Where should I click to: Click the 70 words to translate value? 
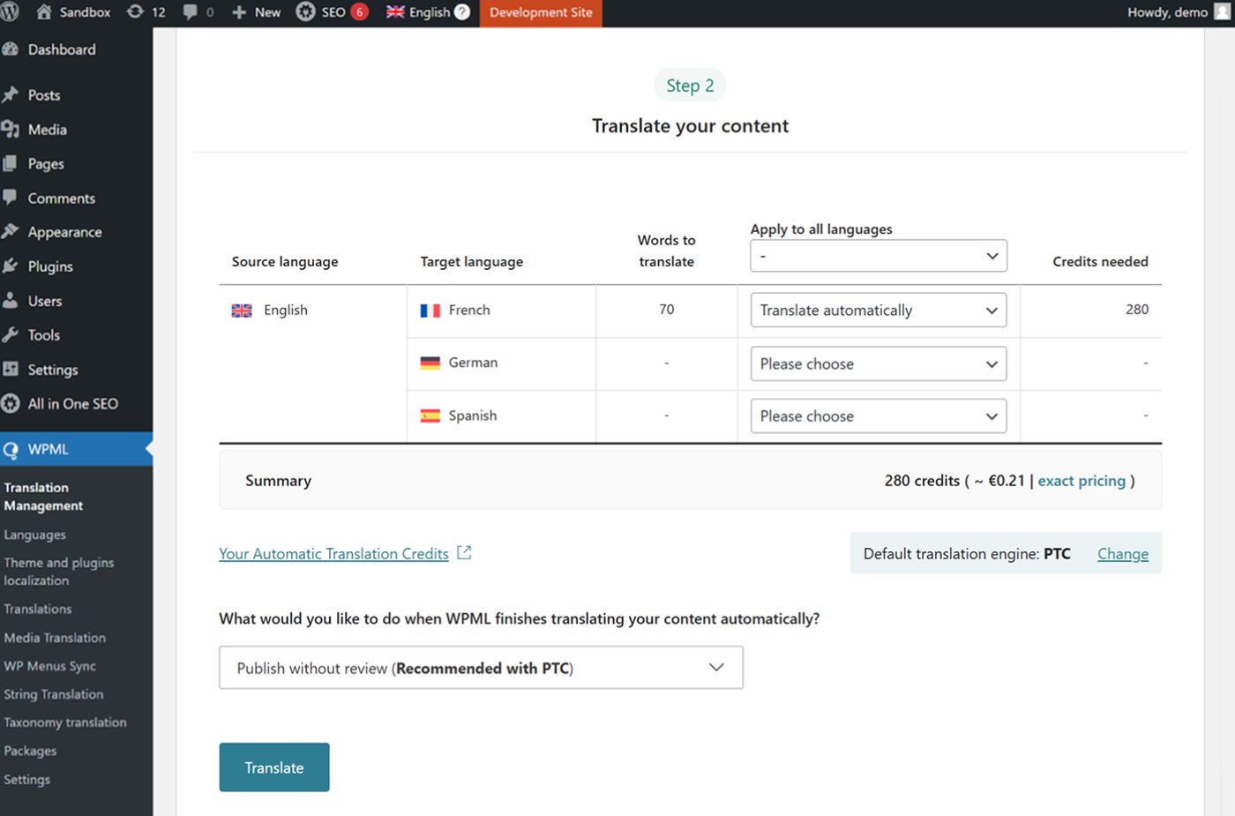point(667,310)
